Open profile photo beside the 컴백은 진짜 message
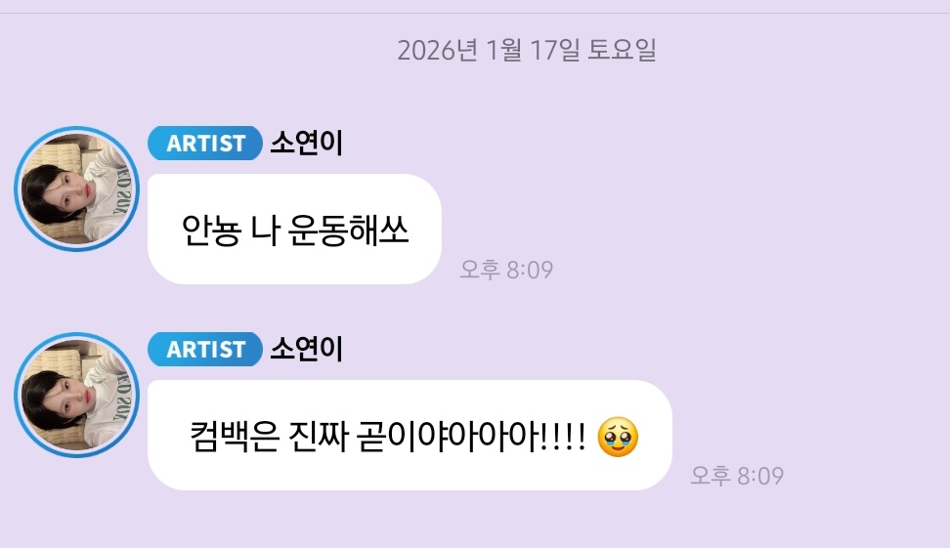This screenshot has width=950, height=548. (x=76, y=395)
